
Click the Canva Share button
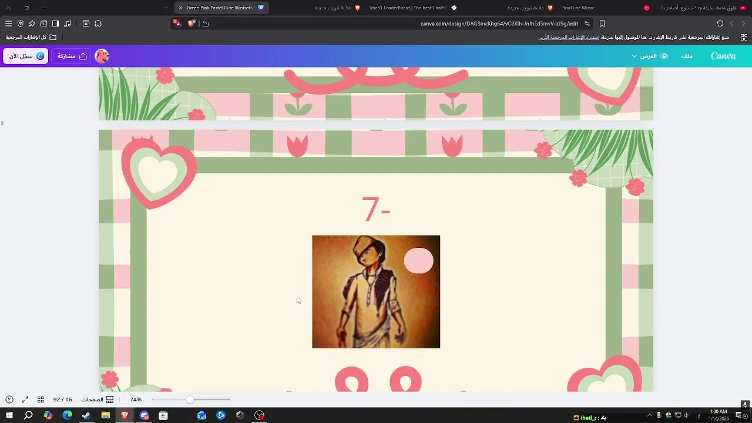coord(72,56)
